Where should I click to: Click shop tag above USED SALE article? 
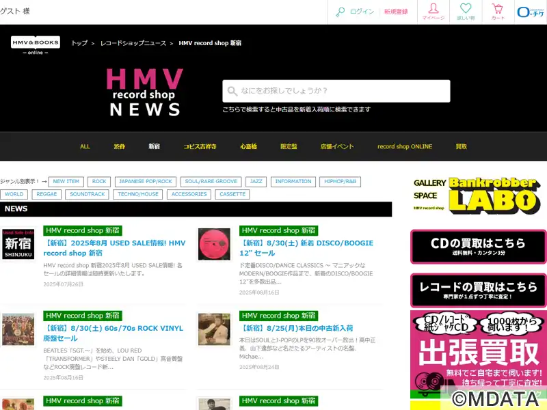click(x=83, y=230)
